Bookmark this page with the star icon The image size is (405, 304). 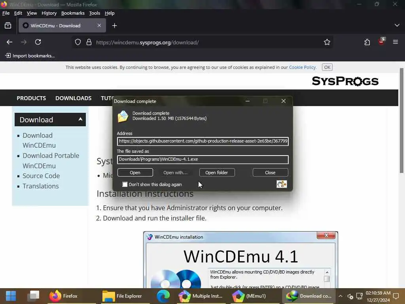click(x=327, y=42)
